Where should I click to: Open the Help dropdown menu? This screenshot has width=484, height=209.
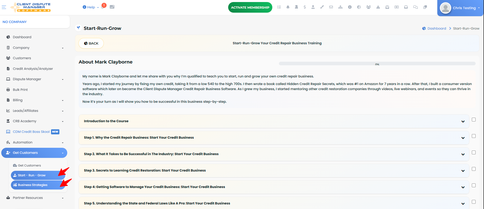(91, 7)
